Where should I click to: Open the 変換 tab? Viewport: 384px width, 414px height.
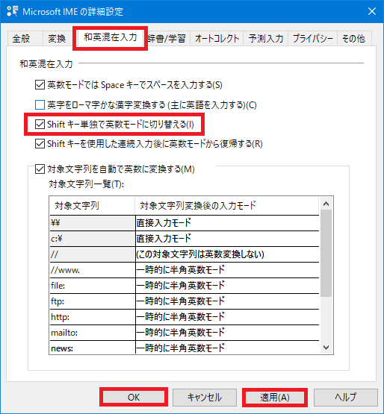tap(57, 39)
